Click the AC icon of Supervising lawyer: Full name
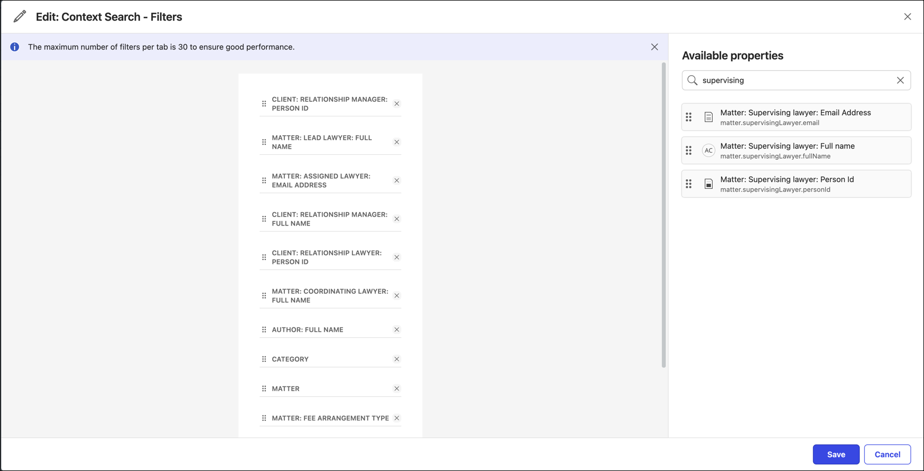The height and width of the screenshot is (471, 924). click(708, 150)
